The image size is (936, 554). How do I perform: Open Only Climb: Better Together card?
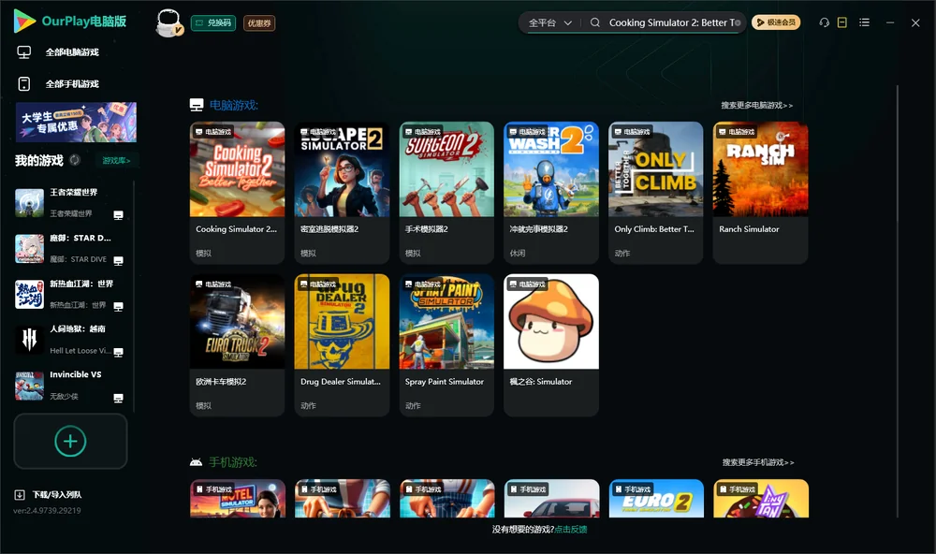coord(656,193)
